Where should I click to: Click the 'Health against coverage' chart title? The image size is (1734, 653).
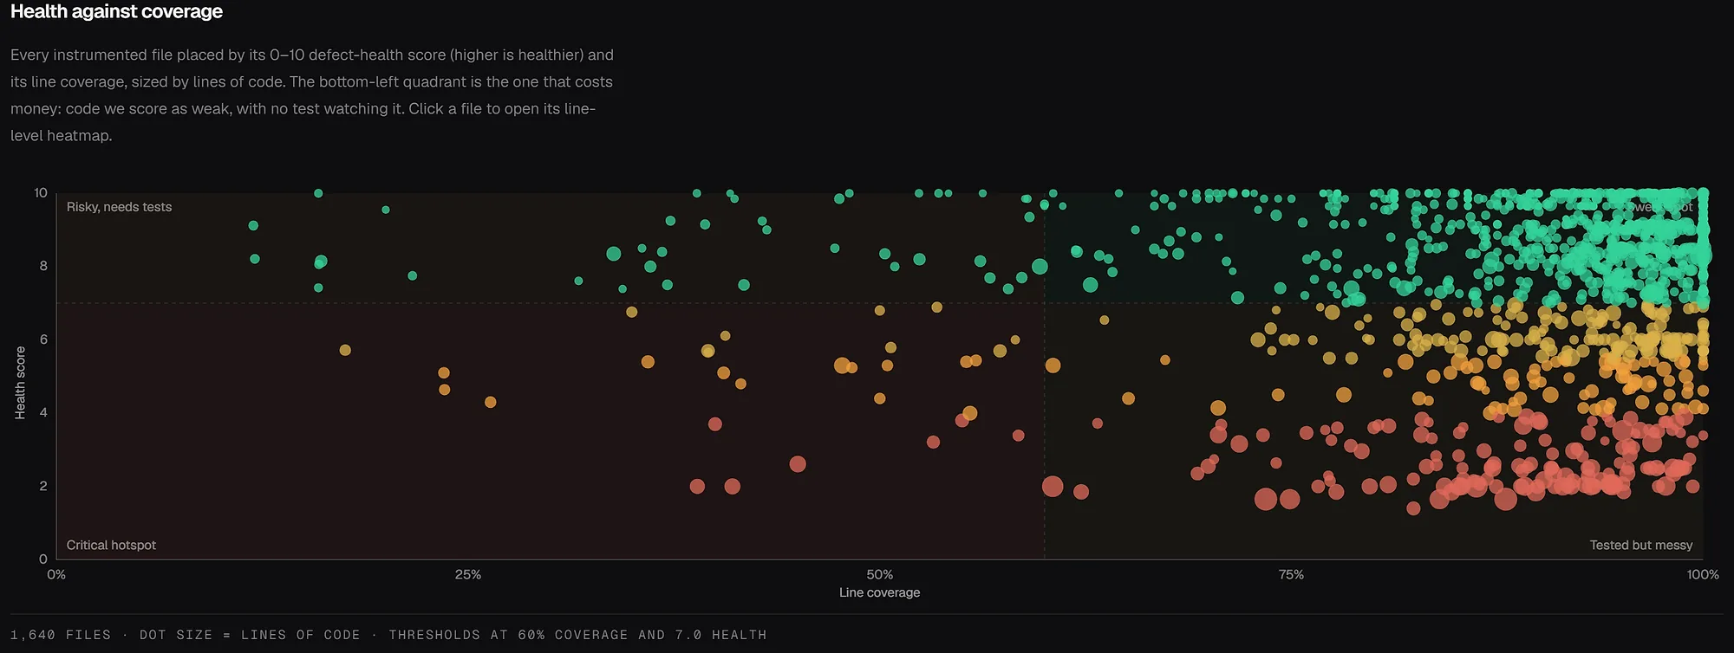(116, 11)
